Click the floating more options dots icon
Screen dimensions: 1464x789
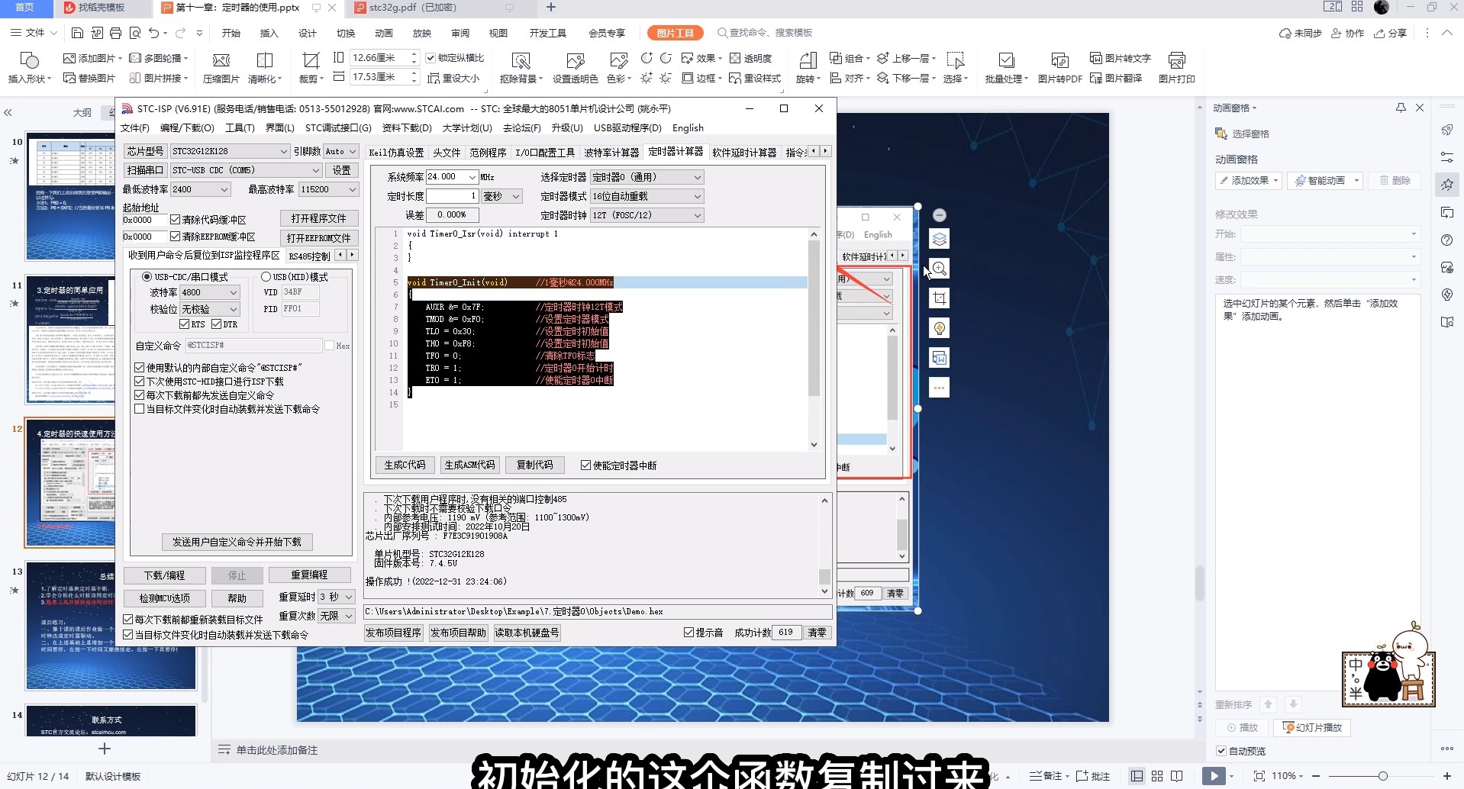coord(940,388)
